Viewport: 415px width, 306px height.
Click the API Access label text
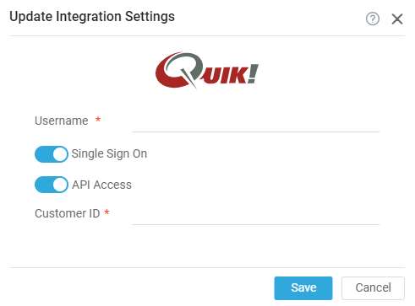click(x=101, y=185)
